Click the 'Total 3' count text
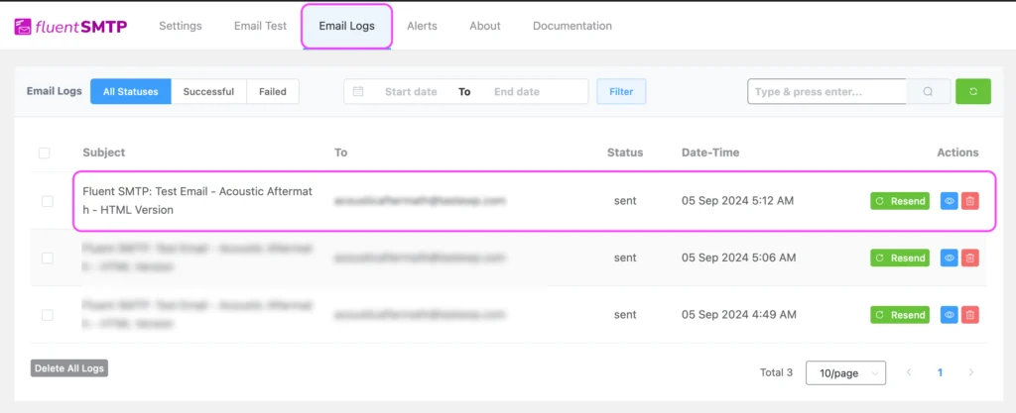This screenshot has width=1016, height=413. coord(776,372)
